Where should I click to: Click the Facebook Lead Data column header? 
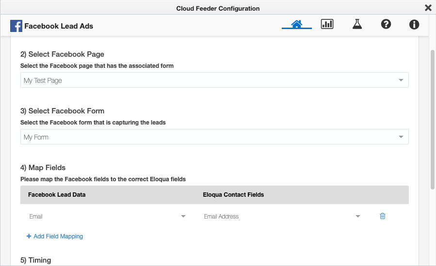[57, 195]
